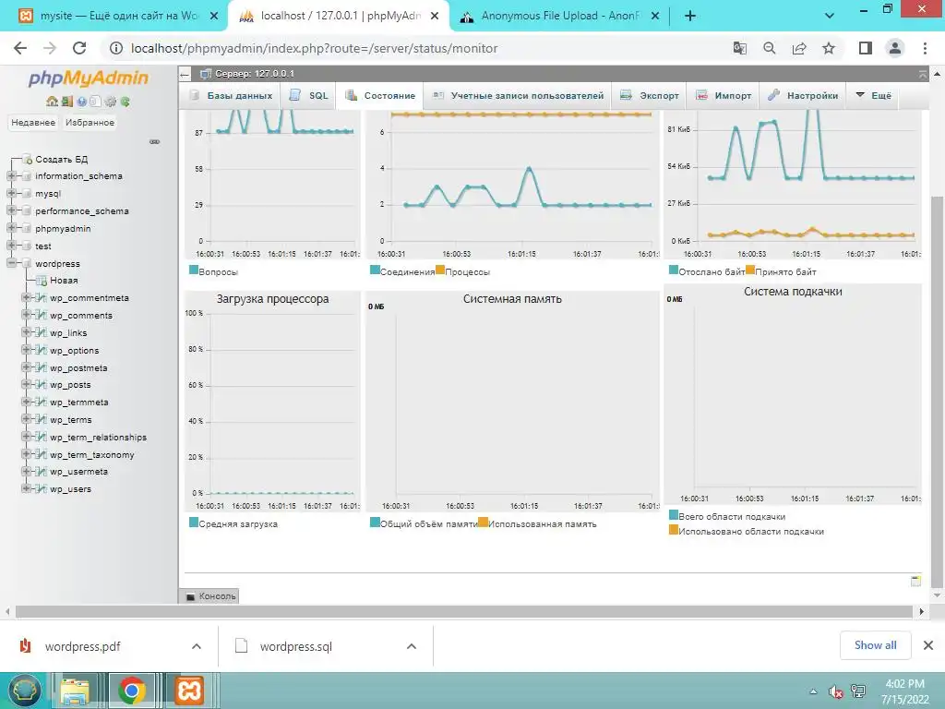The image size is (945, 709).
Task: Expand the information_schema database
Action: 11,176
